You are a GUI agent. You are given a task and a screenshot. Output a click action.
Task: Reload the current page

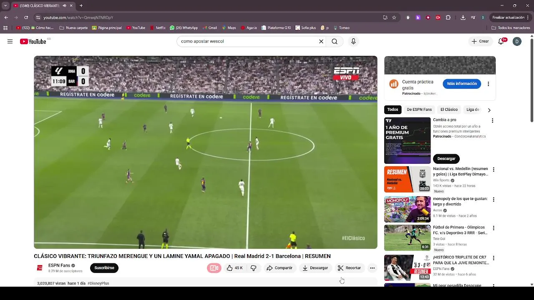point(26,17)
